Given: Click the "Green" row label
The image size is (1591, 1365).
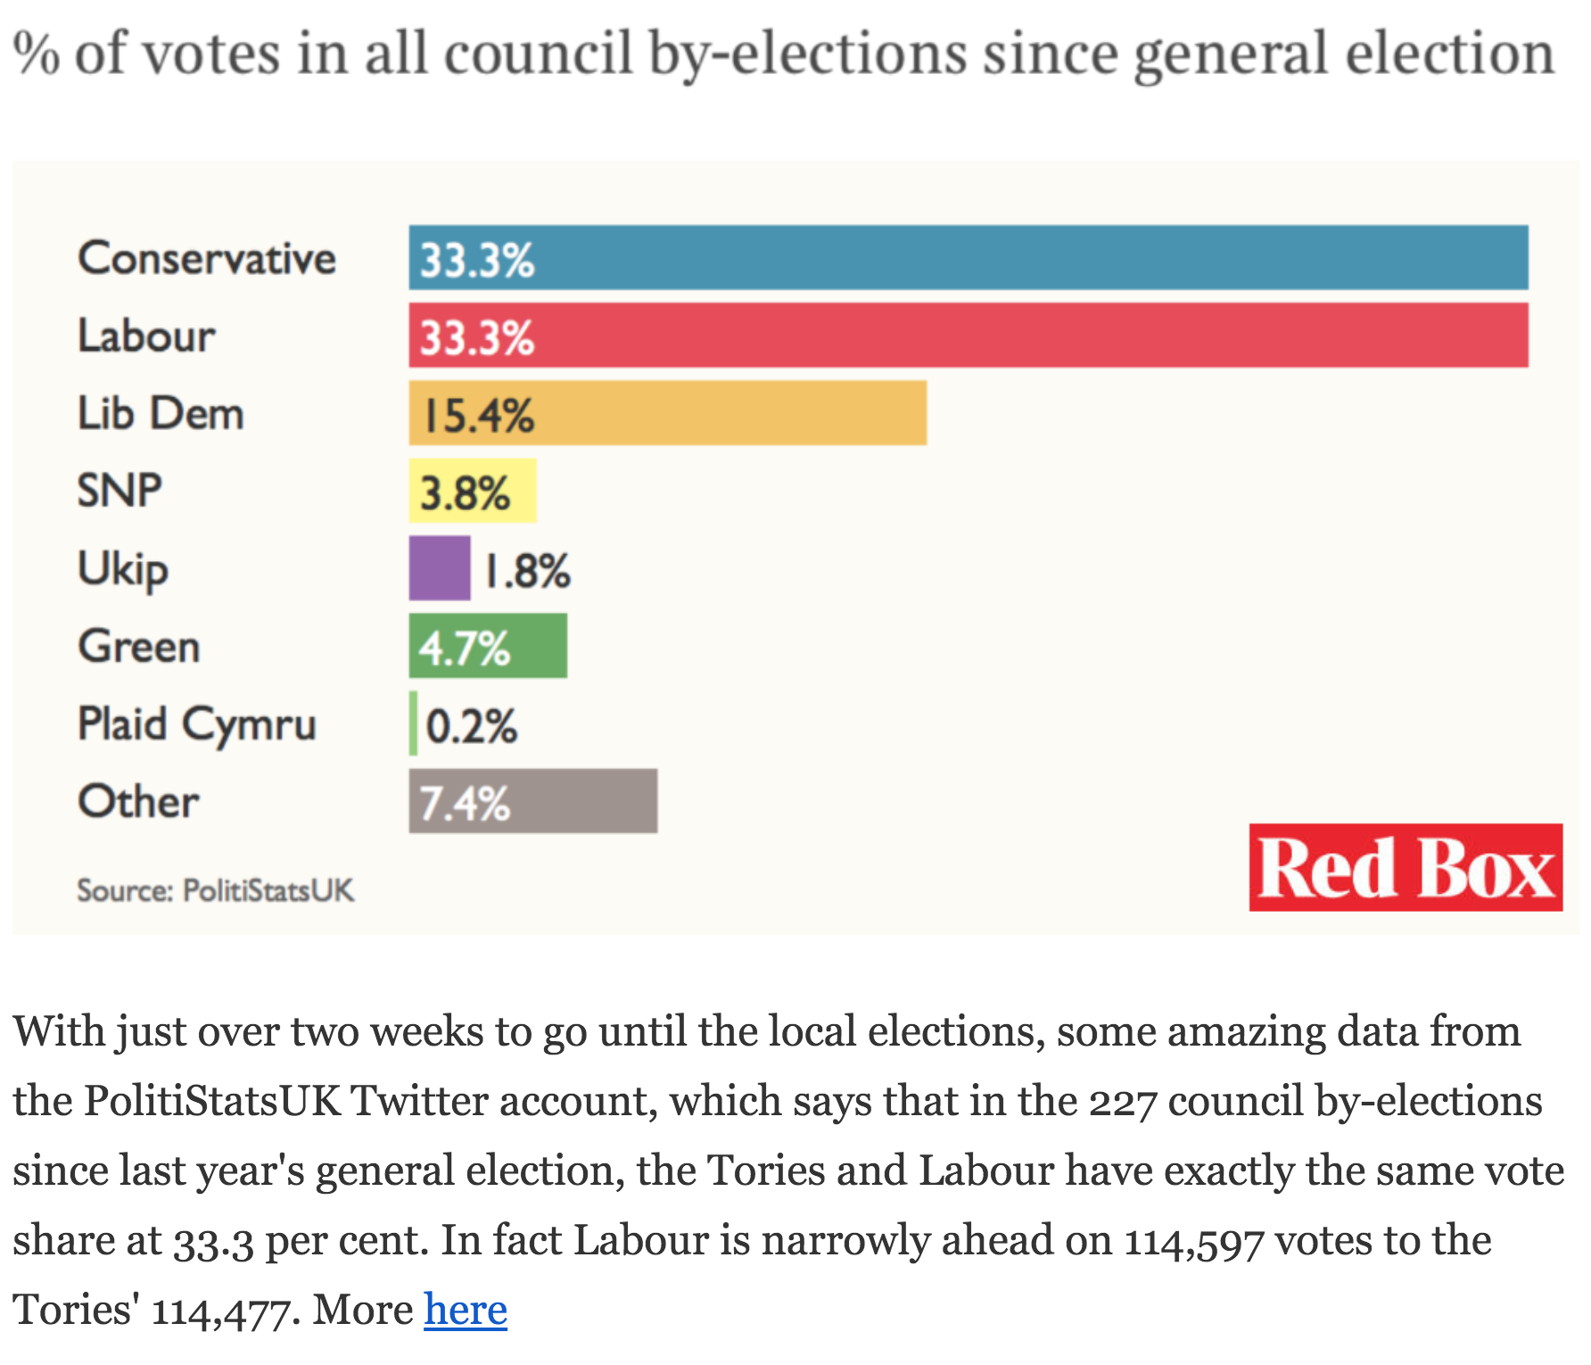Looking at the screenshot, I should pos(139,647).
